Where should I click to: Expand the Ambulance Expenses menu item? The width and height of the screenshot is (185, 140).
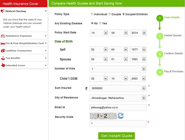(46, 36)
